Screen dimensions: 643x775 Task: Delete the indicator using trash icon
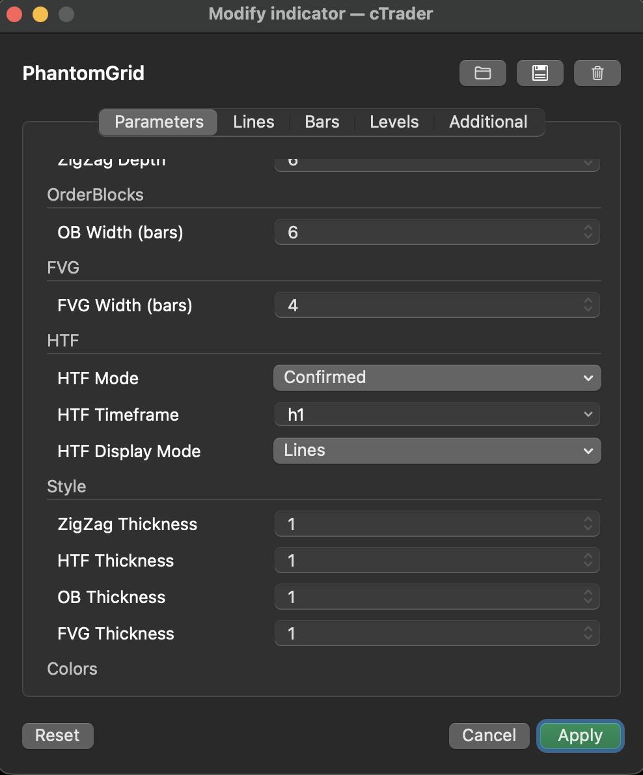[x=597, y=73]
